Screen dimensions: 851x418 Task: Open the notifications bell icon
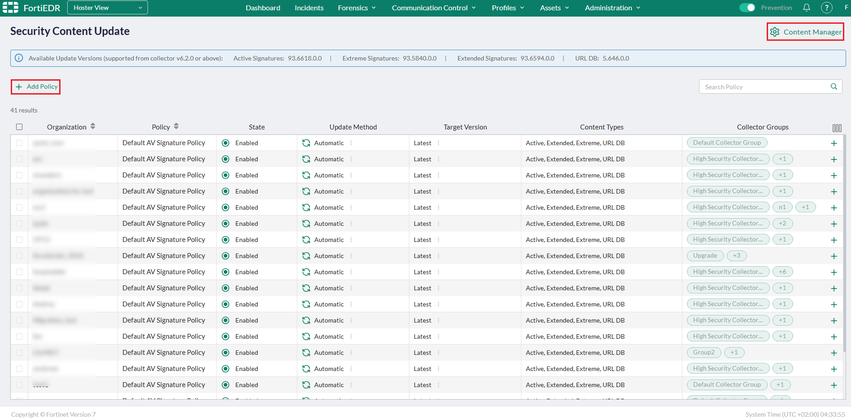tap(806, 8)
